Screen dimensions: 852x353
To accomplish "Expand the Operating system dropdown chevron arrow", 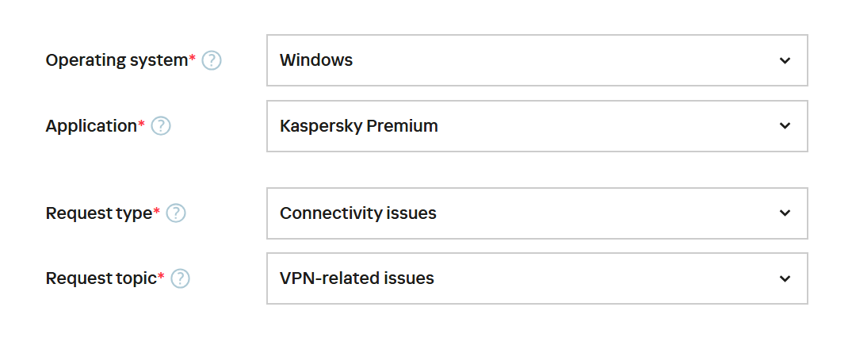I will coord(785,60).
